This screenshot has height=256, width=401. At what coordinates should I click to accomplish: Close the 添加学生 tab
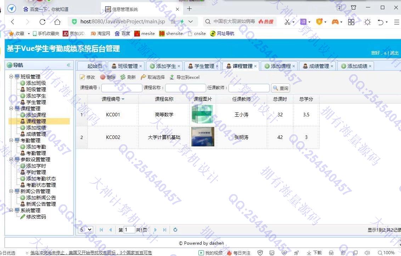pos(179,66)
